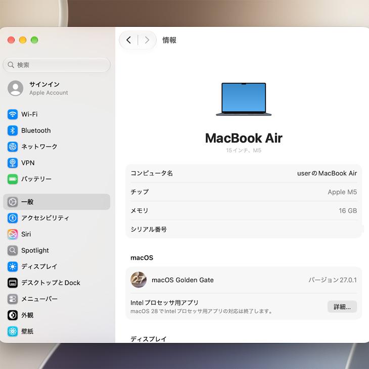Click the コンピュータ名 label
The height and width of the screenshot is (369, 369).
(x=152, y=173)
